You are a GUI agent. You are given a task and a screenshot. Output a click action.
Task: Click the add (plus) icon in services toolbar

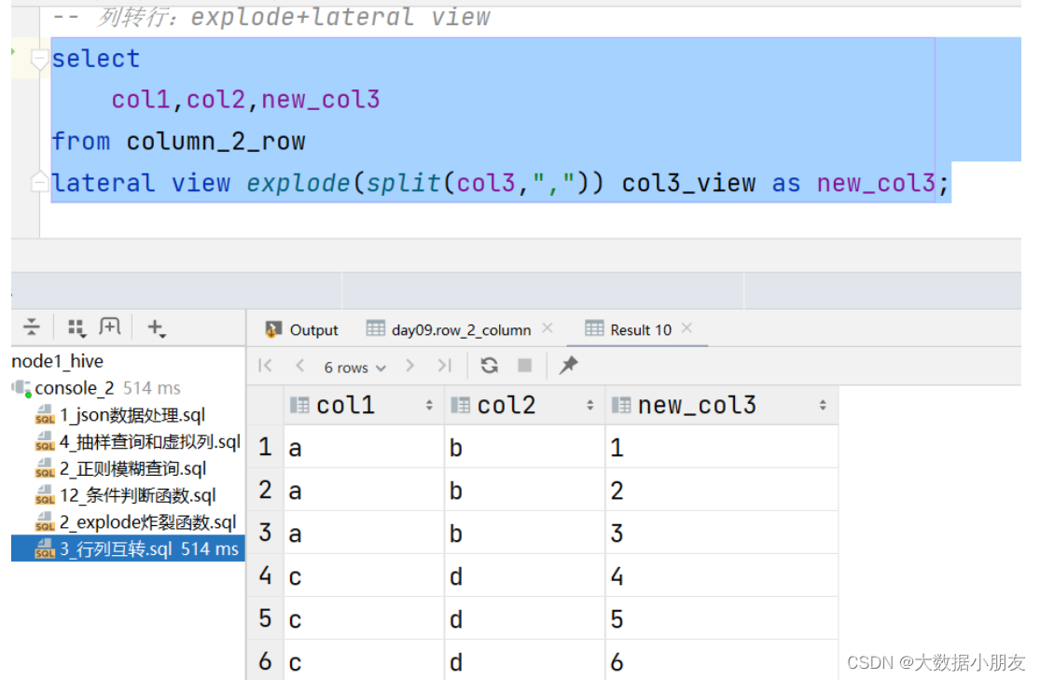(x=156, y=327)
